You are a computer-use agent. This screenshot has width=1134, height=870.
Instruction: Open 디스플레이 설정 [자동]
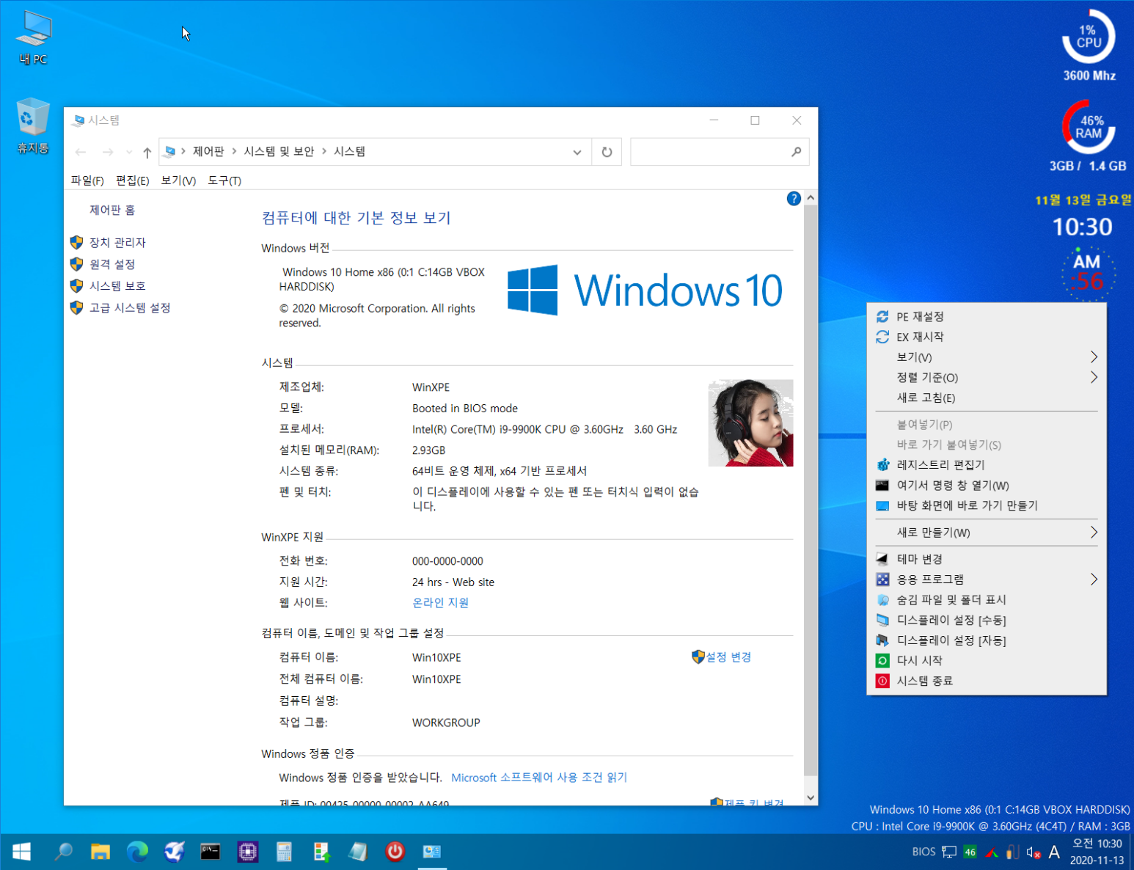[987, 640]
